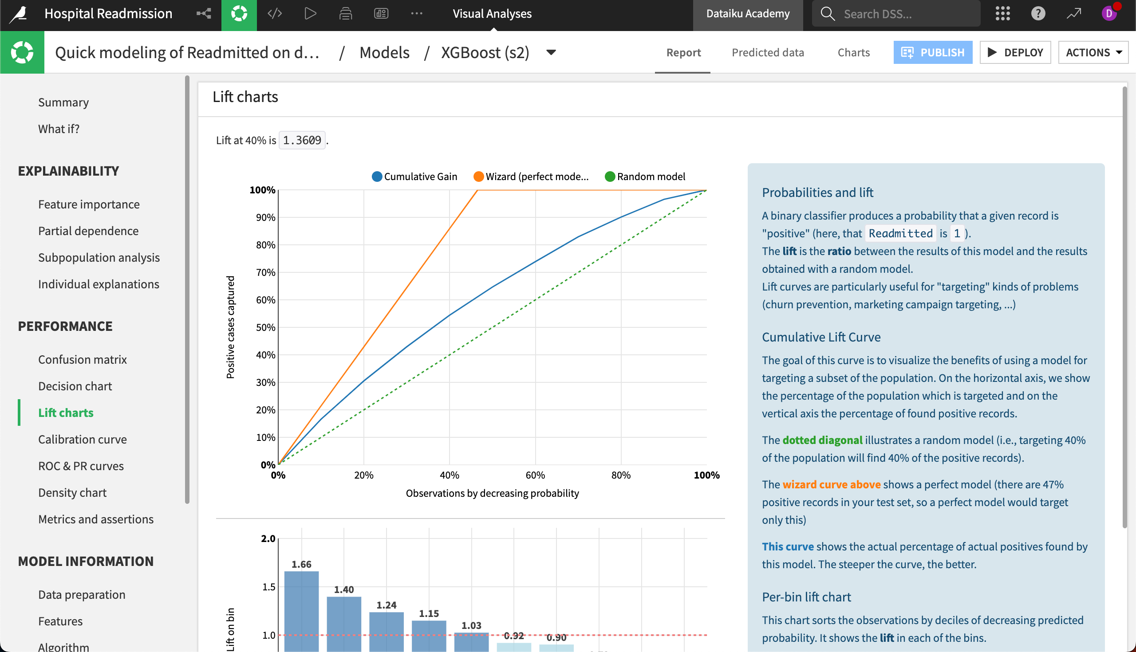
Task: Click the green Visual Analyses lab icon
Action: click(239, 14)
